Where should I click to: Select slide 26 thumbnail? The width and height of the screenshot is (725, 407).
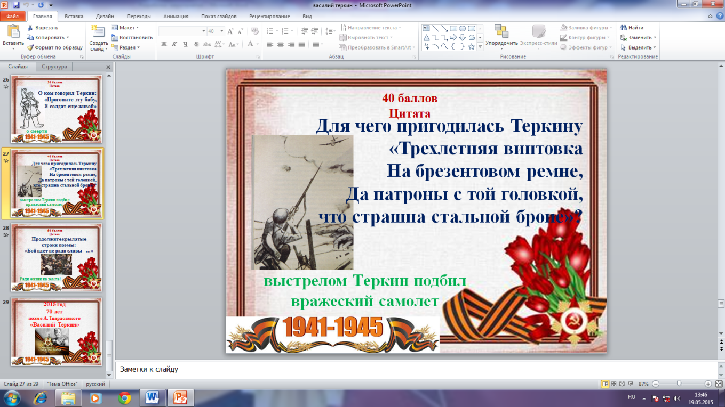pos(57,109)
